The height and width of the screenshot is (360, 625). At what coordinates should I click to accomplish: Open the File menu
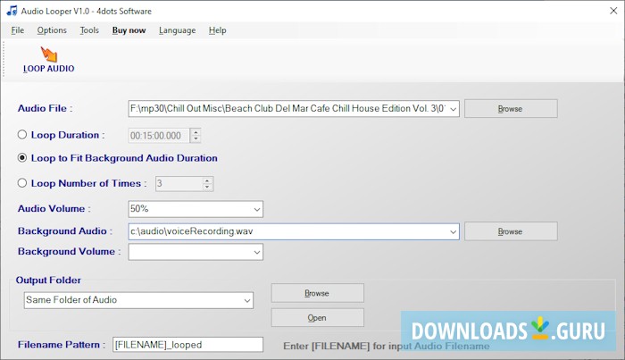click(x=18, y=30)
